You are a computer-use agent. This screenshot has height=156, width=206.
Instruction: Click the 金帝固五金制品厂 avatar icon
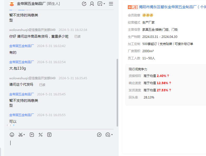point(12,4)
